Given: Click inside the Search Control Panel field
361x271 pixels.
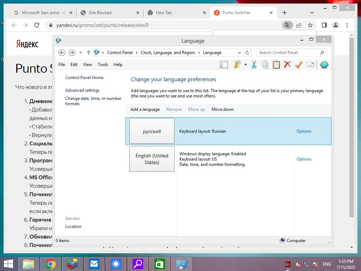Looking at the screenshot, I should click(x=288, y=53).
